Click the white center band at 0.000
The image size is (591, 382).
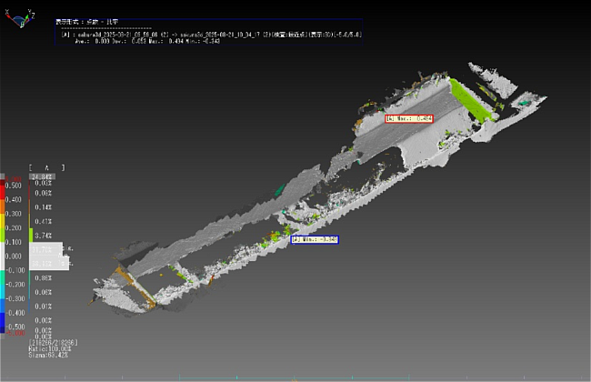coord(4,256)
